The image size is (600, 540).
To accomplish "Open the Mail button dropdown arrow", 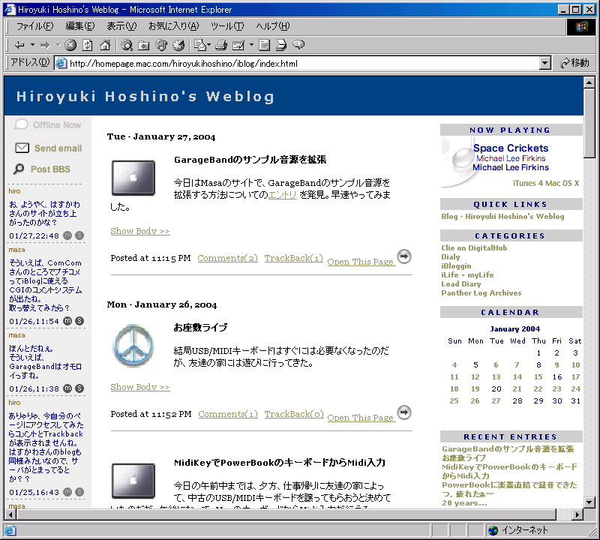I will click(209, 45).
